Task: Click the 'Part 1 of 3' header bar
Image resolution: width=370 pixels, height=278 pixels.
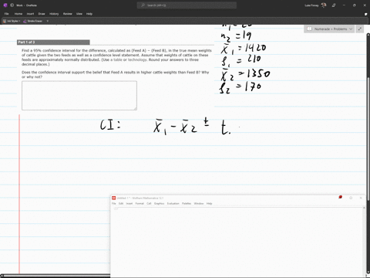Action: [x=53, y=42]
